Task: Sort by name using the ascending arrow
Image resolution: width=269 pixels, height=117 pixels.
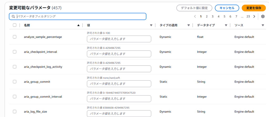Action: point(78,25)
